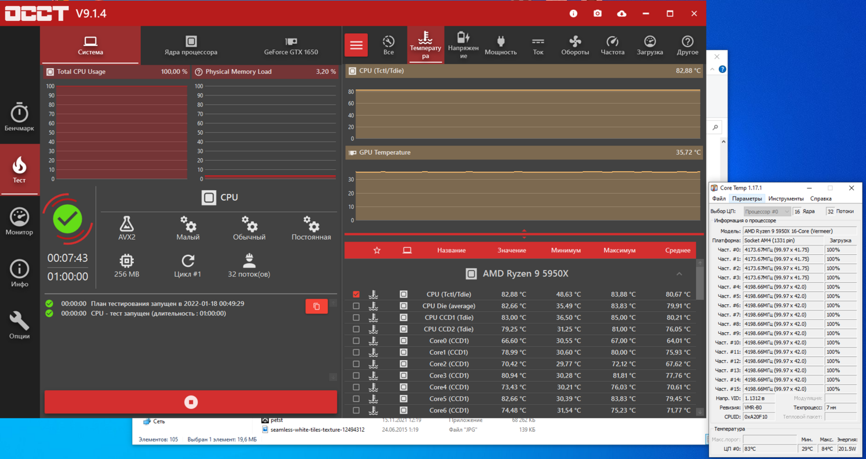Click the blue help icon in the background window
The height and width of the screenshot is (459, 866).
tap(722, 69)
